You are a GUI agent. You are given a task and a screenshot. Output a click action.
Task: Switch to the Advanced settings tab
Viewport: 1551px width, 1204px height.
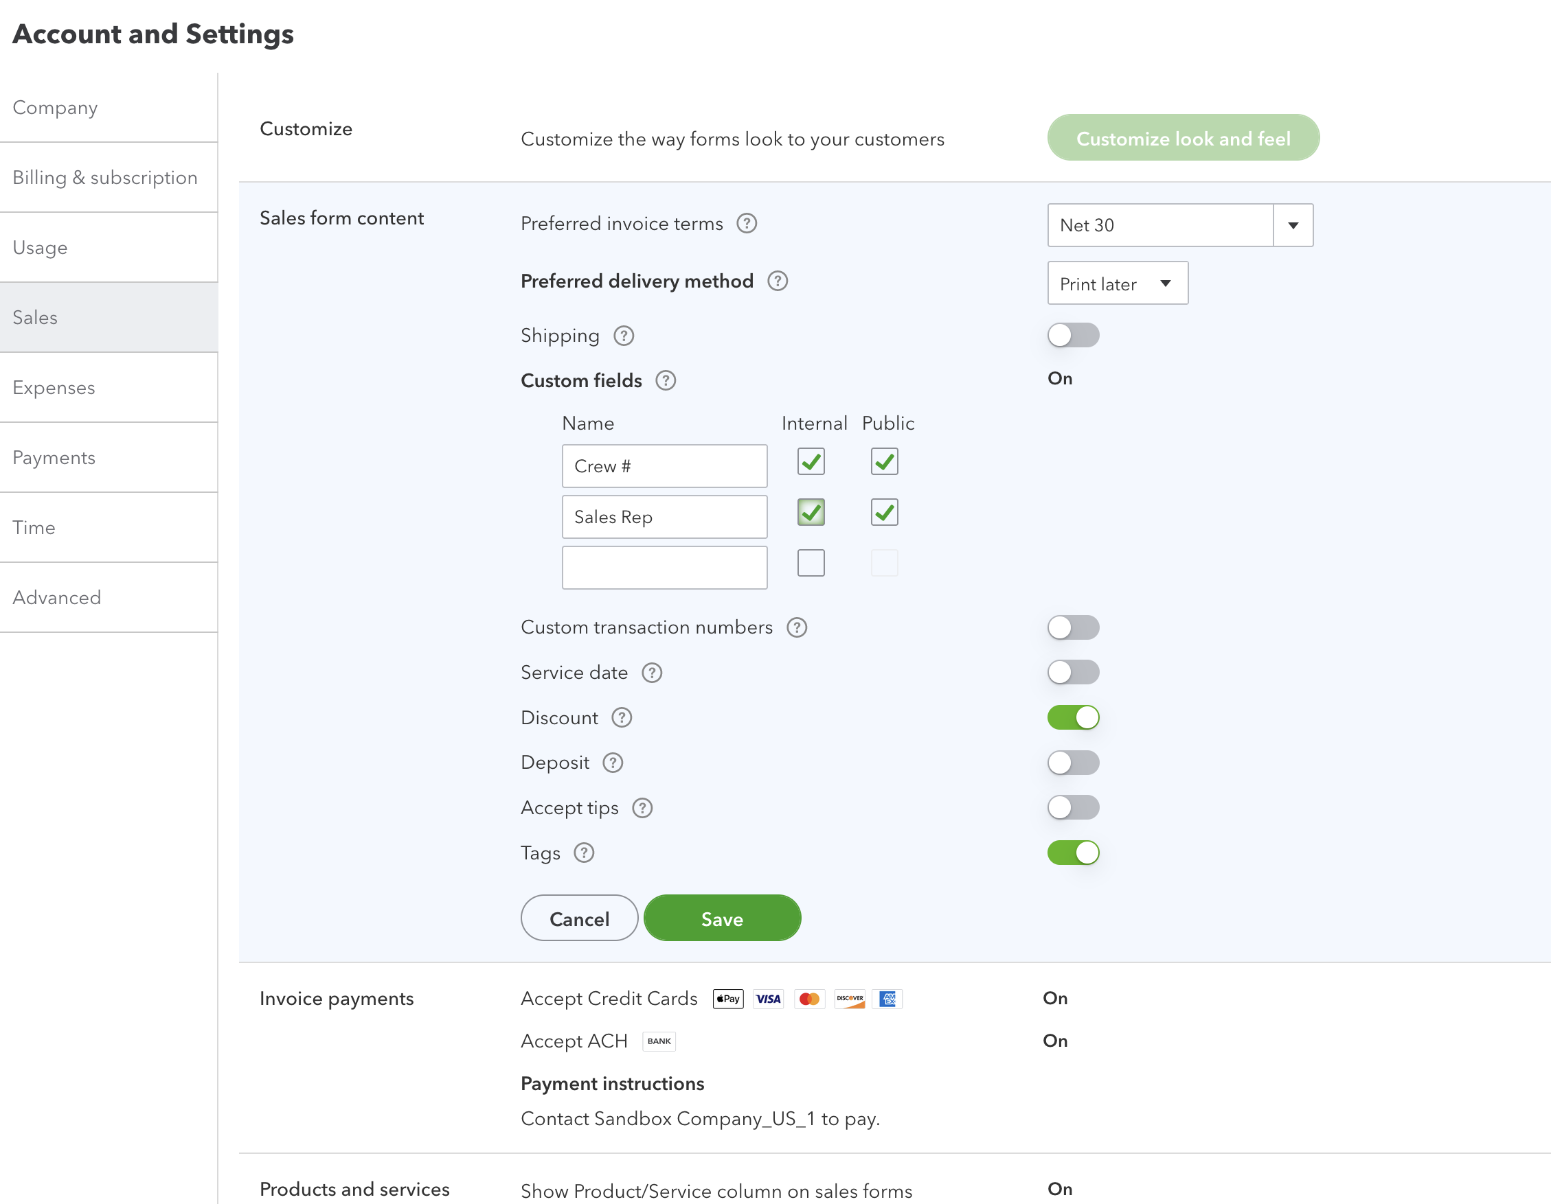tap(57, 597)
